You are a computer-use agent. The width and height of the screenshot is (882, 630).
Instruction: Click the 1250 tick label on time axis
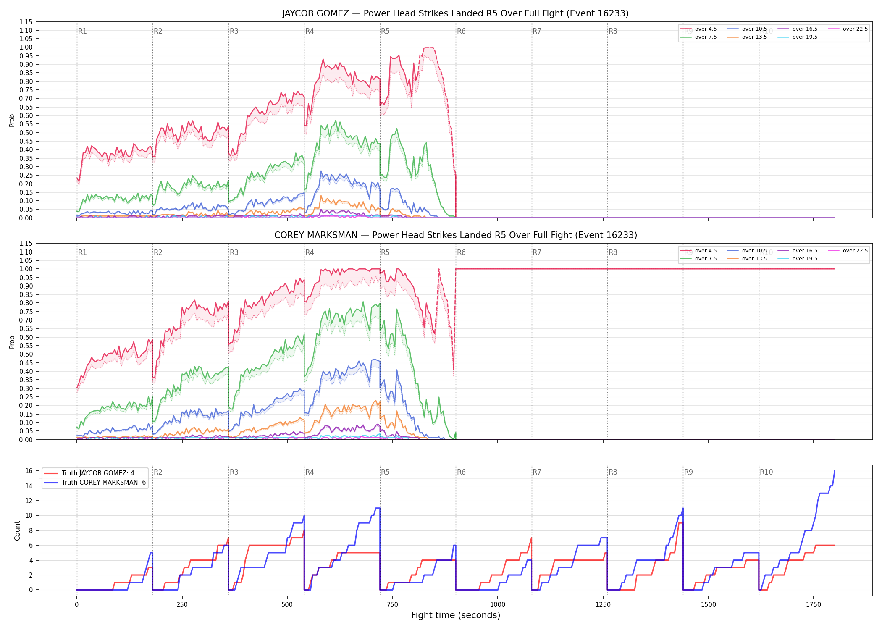(x=603, y=604)
